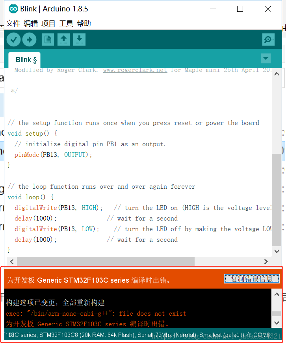Save the sketch with the Save icon
The width and height of the screenshot is (286, 344).
(79, 40)
